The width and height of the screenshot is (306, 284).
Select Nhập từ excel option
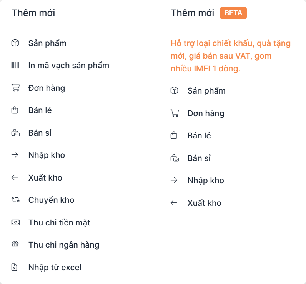[55, 267]
